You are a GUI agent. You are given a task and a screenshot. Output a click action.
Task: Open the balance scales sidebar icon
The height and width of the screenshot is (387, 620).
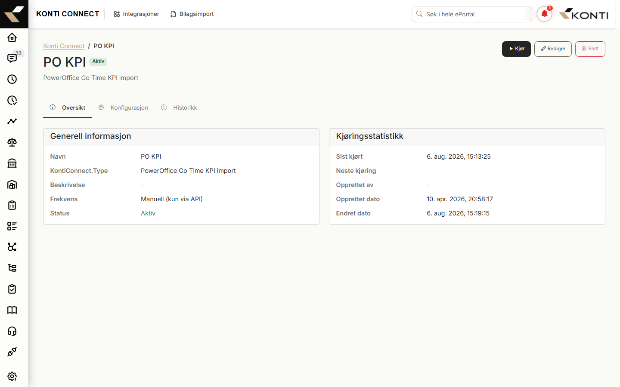12,142
